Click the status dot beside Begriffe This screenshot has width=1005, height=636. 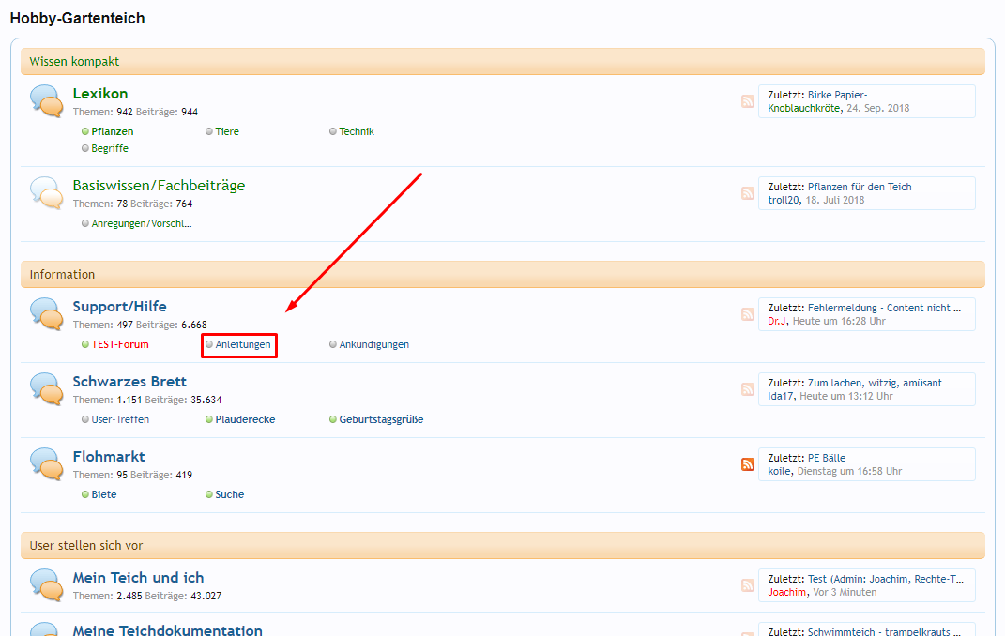[x=85, y=148]
